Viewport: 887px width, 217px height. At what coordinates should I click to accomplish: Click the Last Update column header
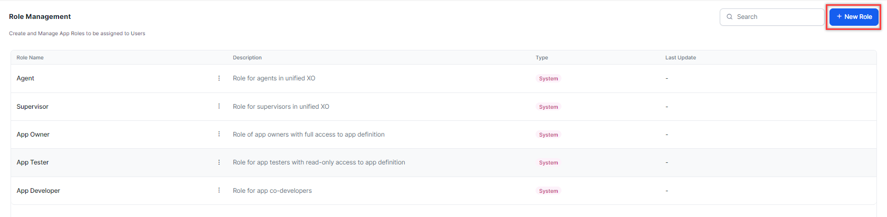click(680, 58)
